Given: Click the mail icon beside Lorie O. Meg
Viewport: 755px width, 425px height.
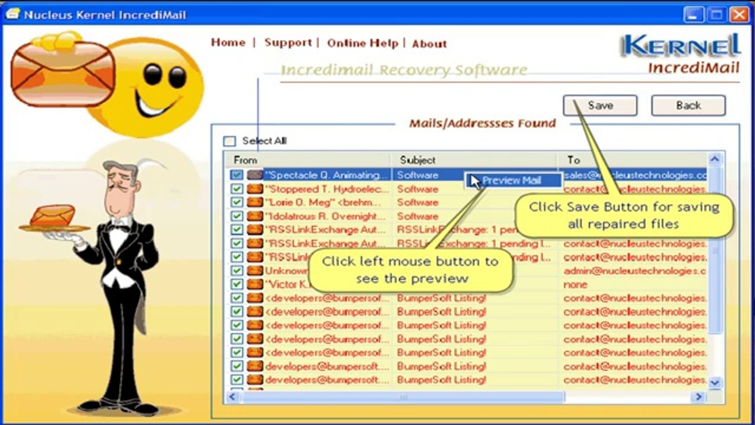Looking at the screenshot, I should [255, 202].
